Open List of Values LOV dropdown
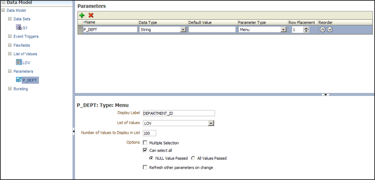The height and width of the screenshot is (180, 375). pos(211,123)
